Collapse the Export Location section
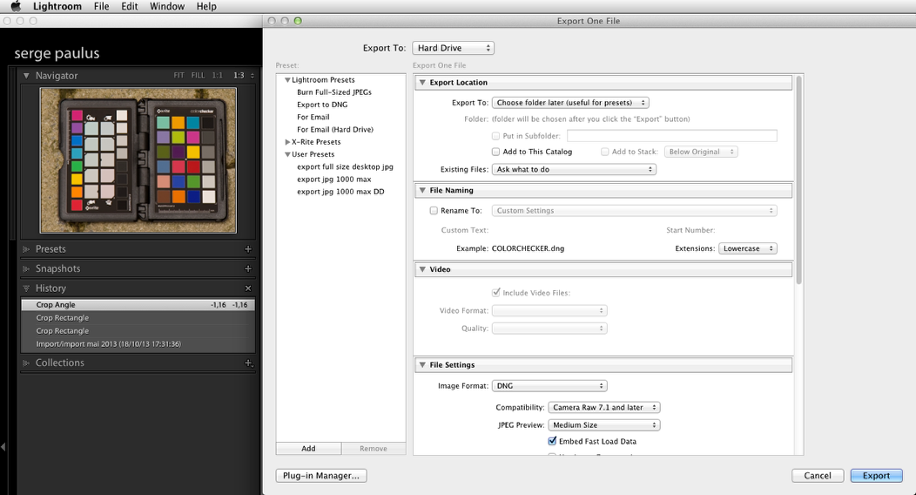 coord(422,83)
